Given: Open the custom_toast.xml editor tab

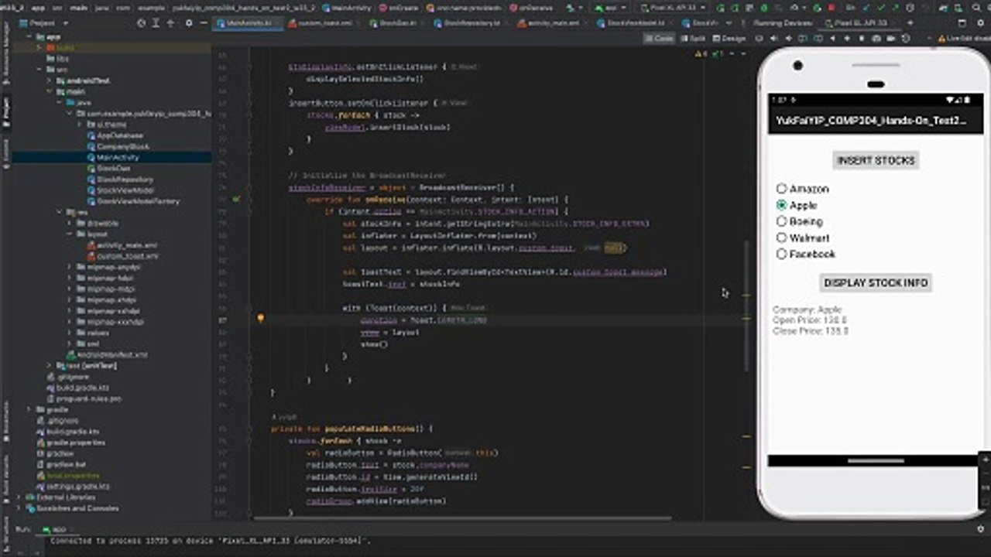Looking at the screenshot, I should [321, 23].
